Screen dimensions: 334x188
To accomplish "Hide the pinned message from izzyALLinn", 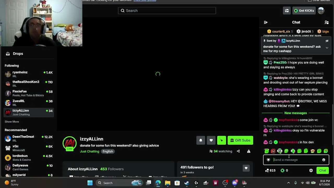I will click(327, 41).
